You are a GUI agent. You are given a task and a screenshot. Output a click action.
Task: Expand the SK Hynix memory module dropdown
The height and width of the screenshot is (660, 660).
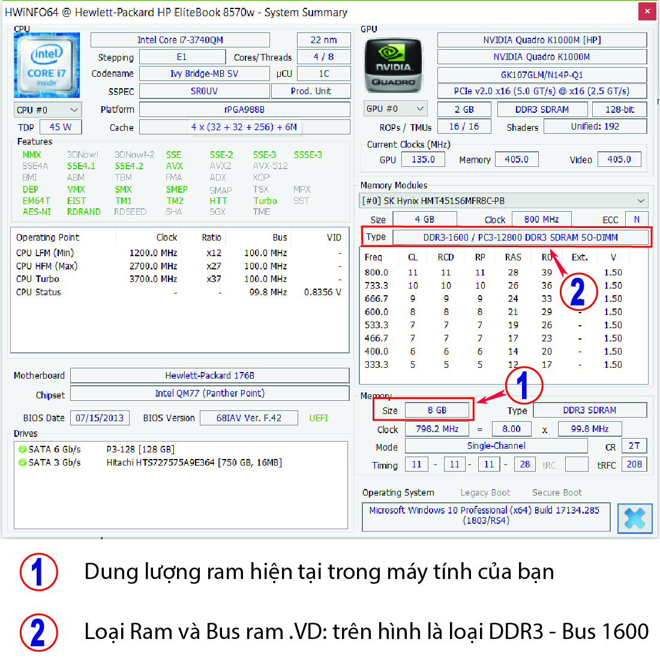coord(504,201)
